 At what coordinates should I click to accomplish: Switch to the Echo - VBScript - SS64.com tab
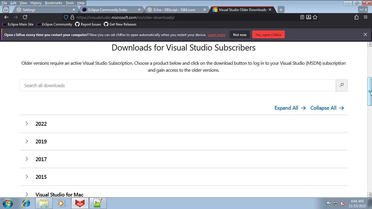pyautogui.click(x=176, y=10)
